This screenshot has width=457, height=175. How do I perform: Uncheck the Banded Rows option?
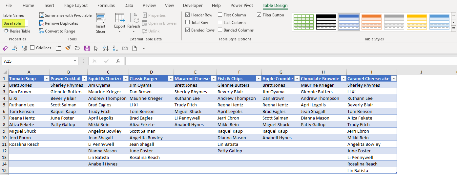pyautogui.click(x=188, y=30)
